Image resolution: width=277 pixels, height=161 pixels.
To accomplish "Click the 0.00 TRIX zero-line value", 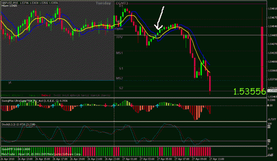I will pyautogui.click(x=270, y=106).
